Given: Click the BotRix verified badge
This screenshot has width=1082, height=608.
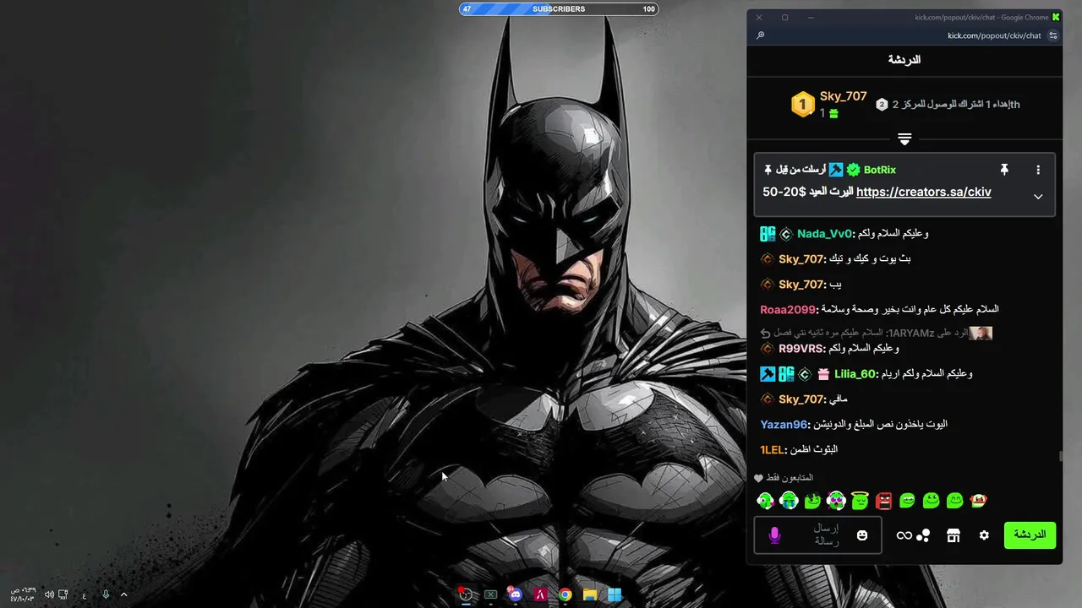Looking at the screenshot, I should point(853,170).
